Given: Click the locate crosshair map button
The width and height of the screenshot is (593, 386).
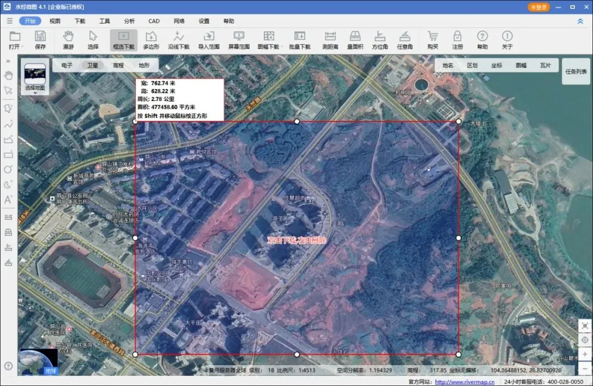Looking at the screenshot, I should (x=585, y=340).
